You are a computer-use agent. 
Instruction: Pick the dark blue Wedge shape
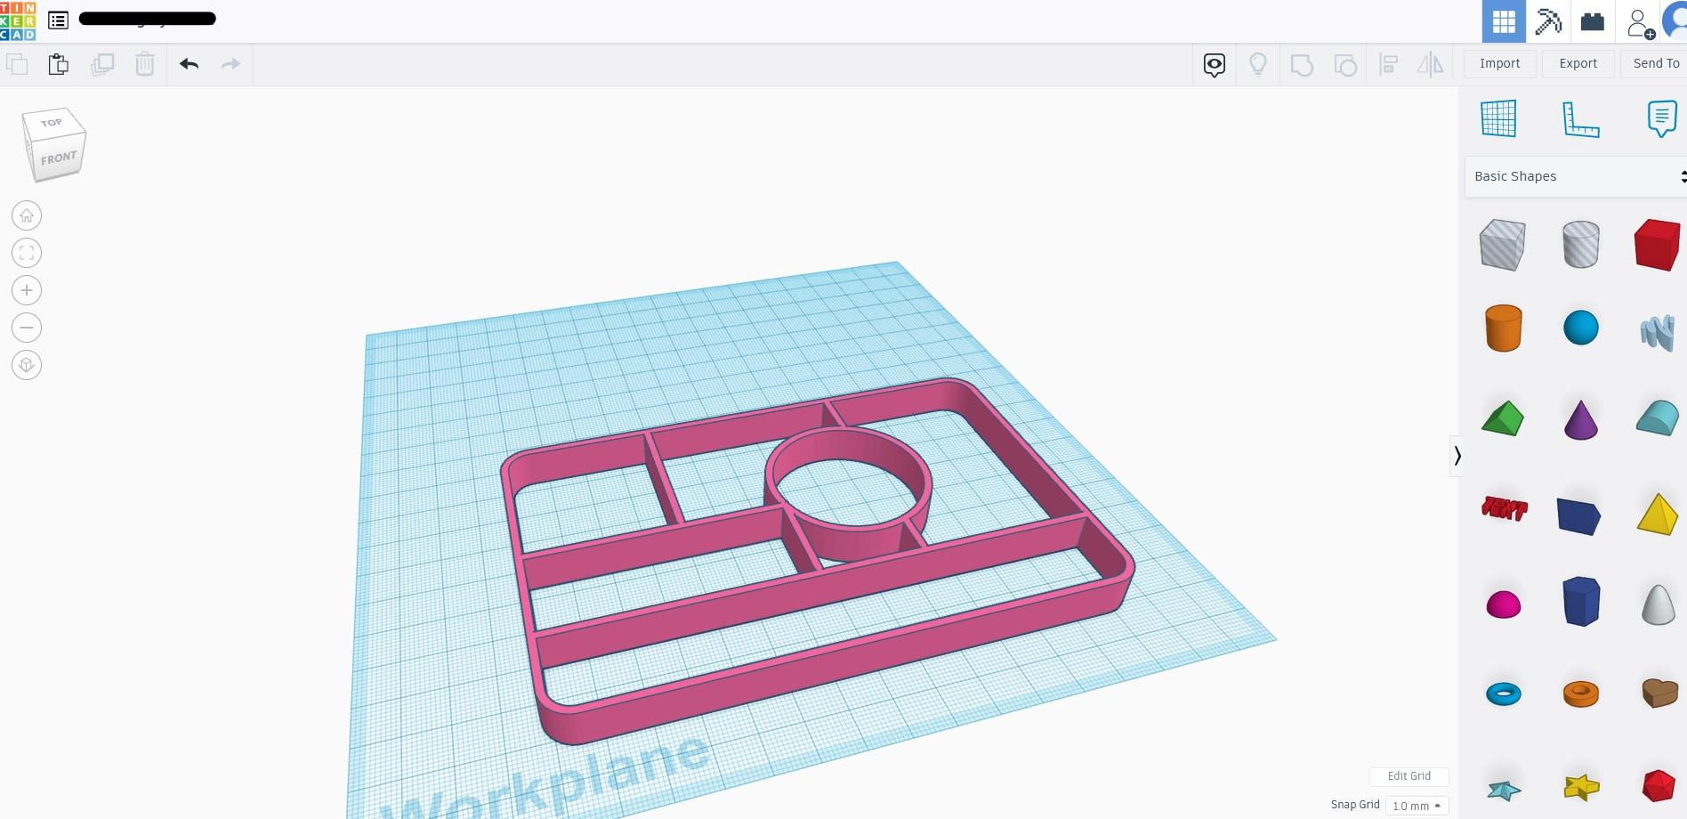(x=1579, y=516)
